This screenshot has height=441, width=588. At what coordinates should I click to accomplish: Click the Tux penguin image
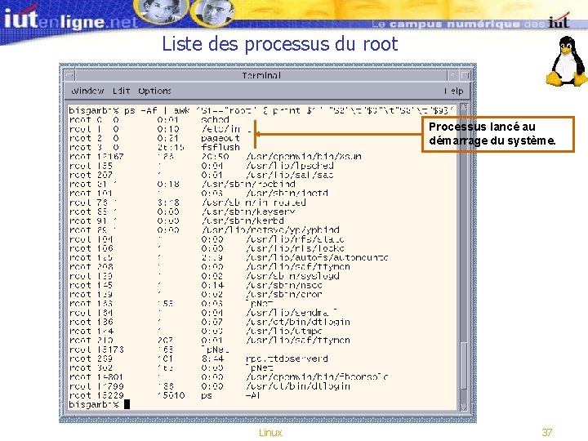[566, 61]
